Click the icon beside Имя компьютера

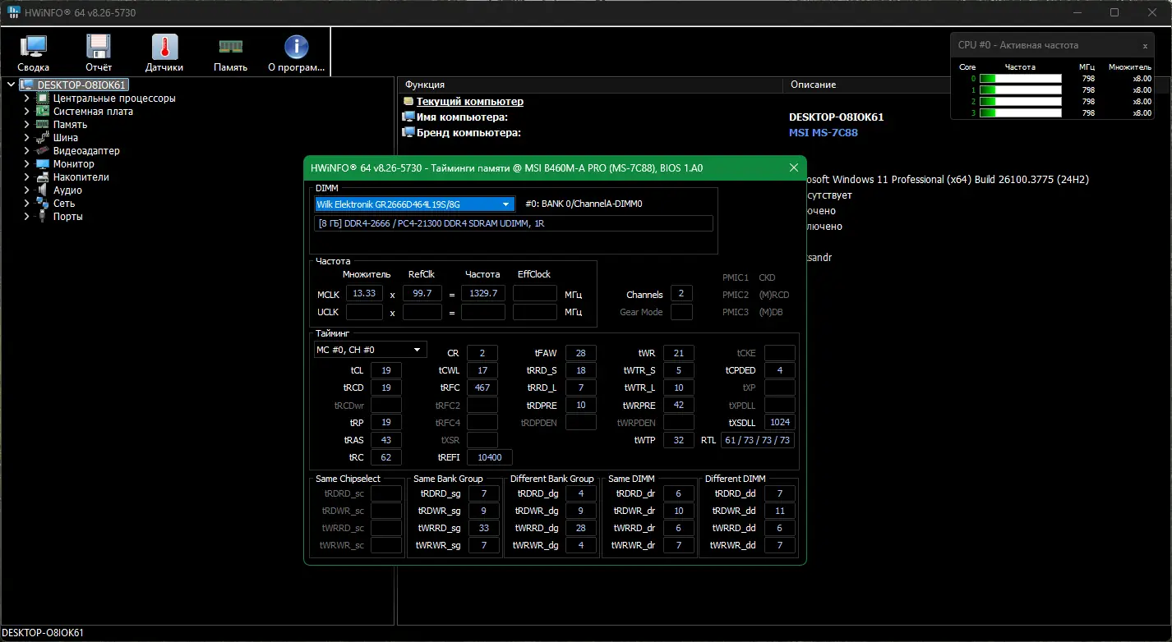[x=408, y=117]
